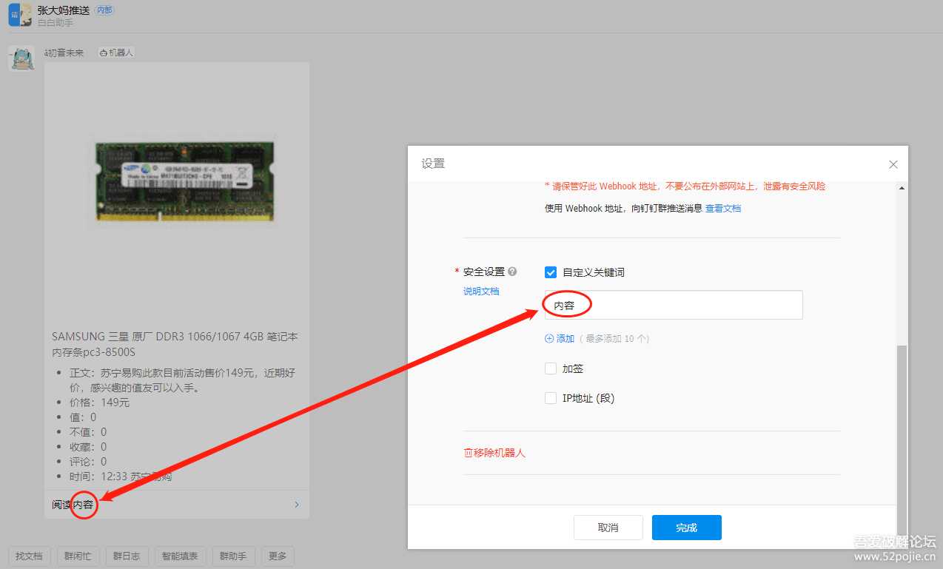Click the 添加 plus icon
The width and height of the screenshot is (943, 569).
pyautogui.click(x=549, y=339)
